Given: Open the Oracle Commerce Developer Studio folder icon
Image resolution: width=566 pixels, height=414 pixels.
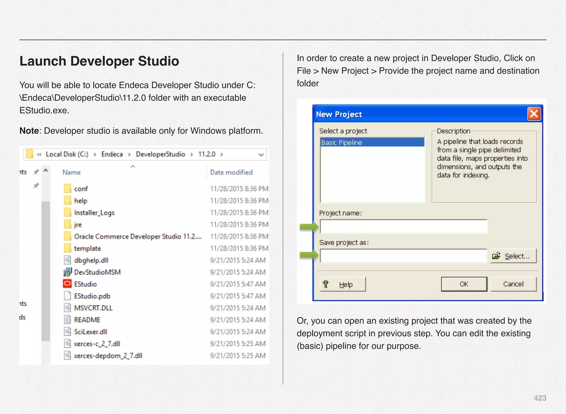Looking at the screenshot, I should pos(67,236).
